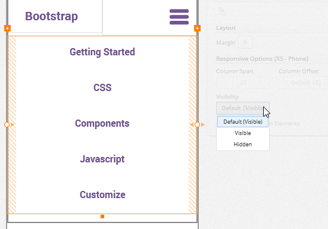Click the Components nav link

[x=102, y=123]
